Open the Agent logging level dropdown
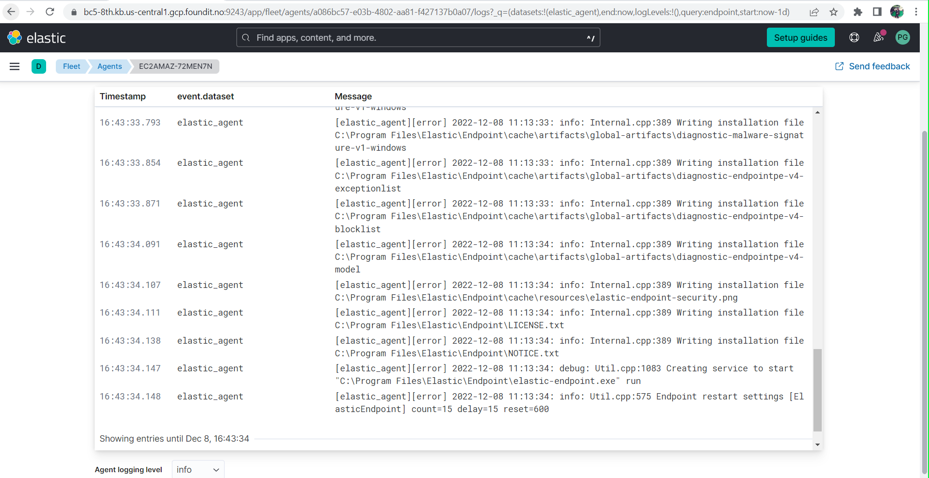The width and height of the screenshot is (929, 478). [x=197, y=469]
